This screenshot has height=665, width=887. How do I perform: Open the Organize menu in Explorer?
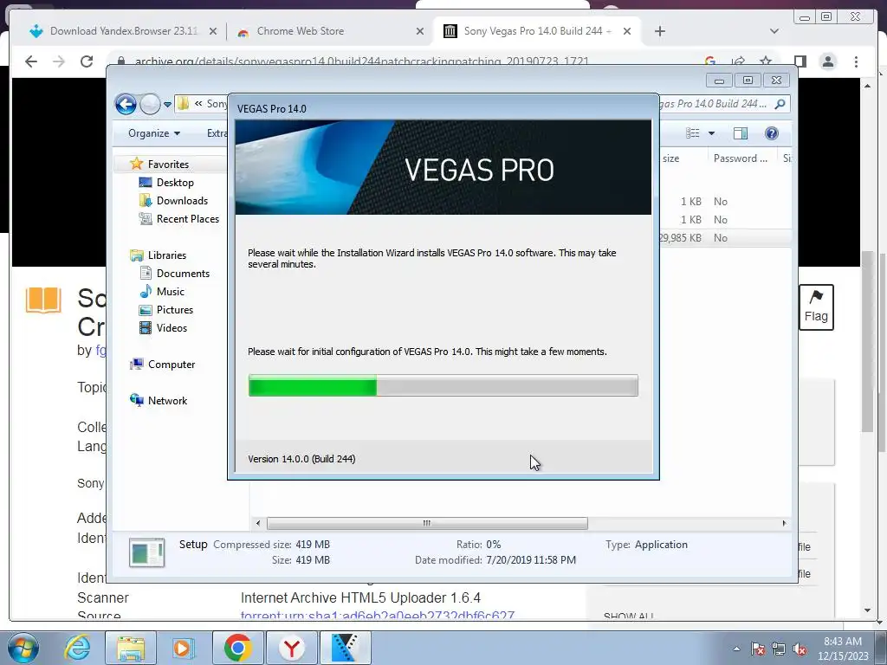pos(154,133)
